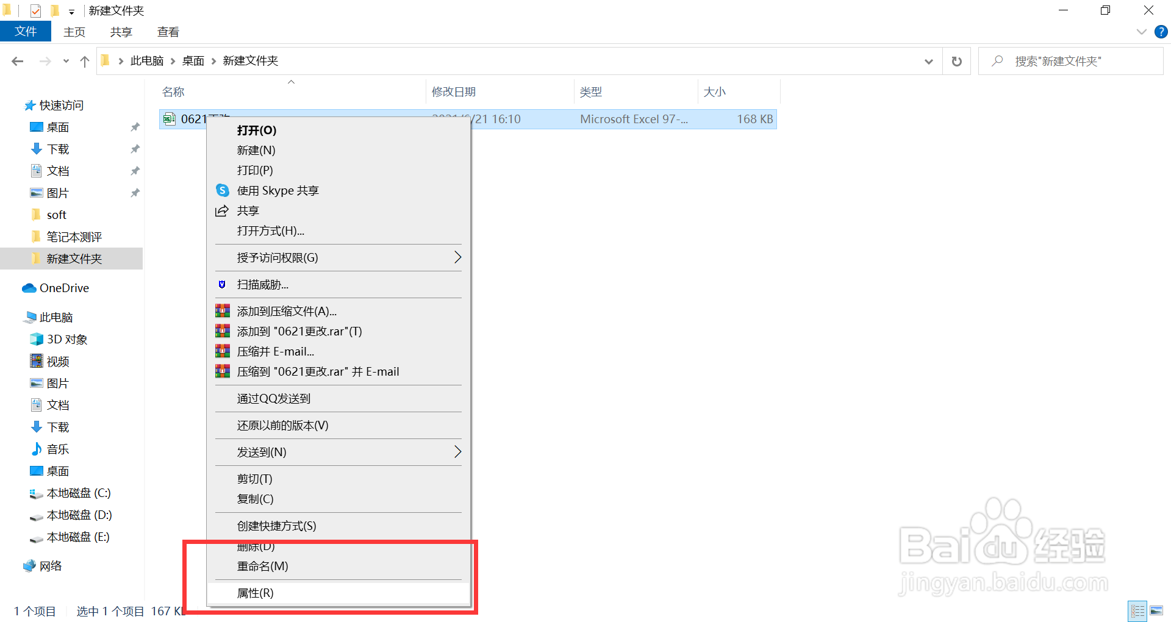Image resolution: width=1171 pixels, height=622 pixels.
Task: Open pinned 下载 under Quick access
Action: pyautogui.click(x=58, y=149)
